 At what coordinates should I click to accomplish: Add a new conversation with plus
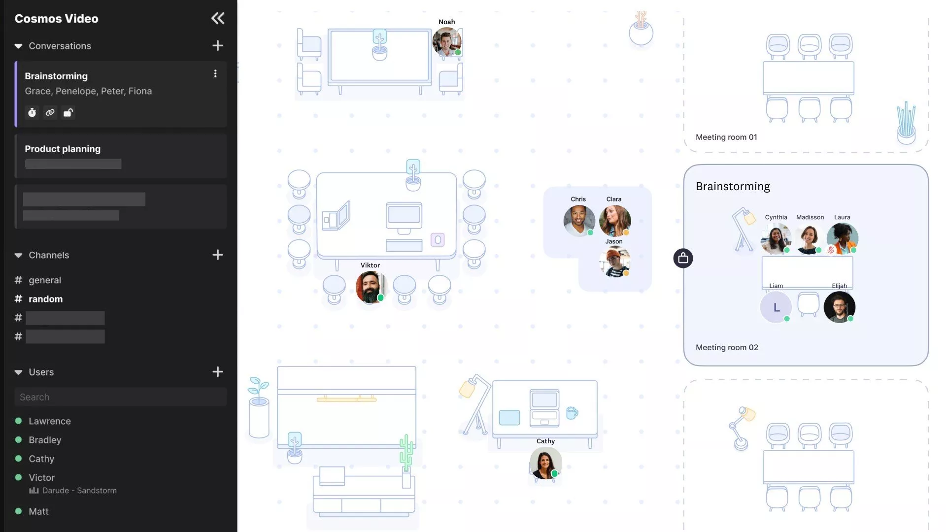tap(217, 45)
